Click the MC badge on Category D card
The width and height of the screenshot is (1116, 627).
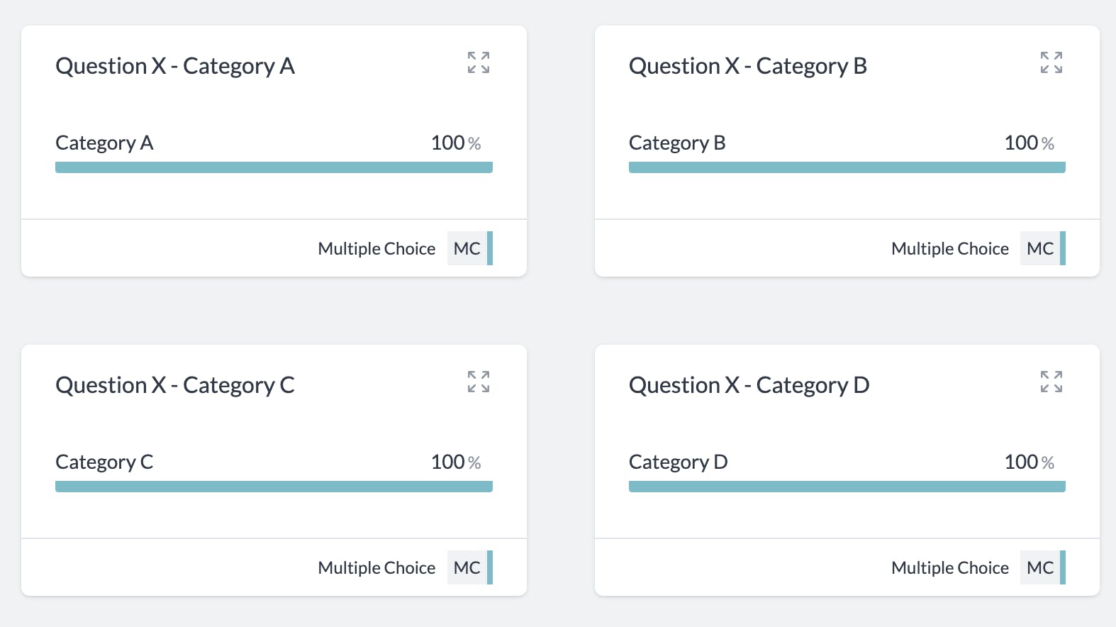(x=1040, y=568)
